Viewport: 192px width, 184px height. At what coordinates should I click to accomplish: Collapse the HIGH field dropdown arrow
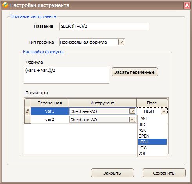pos(164,111)
